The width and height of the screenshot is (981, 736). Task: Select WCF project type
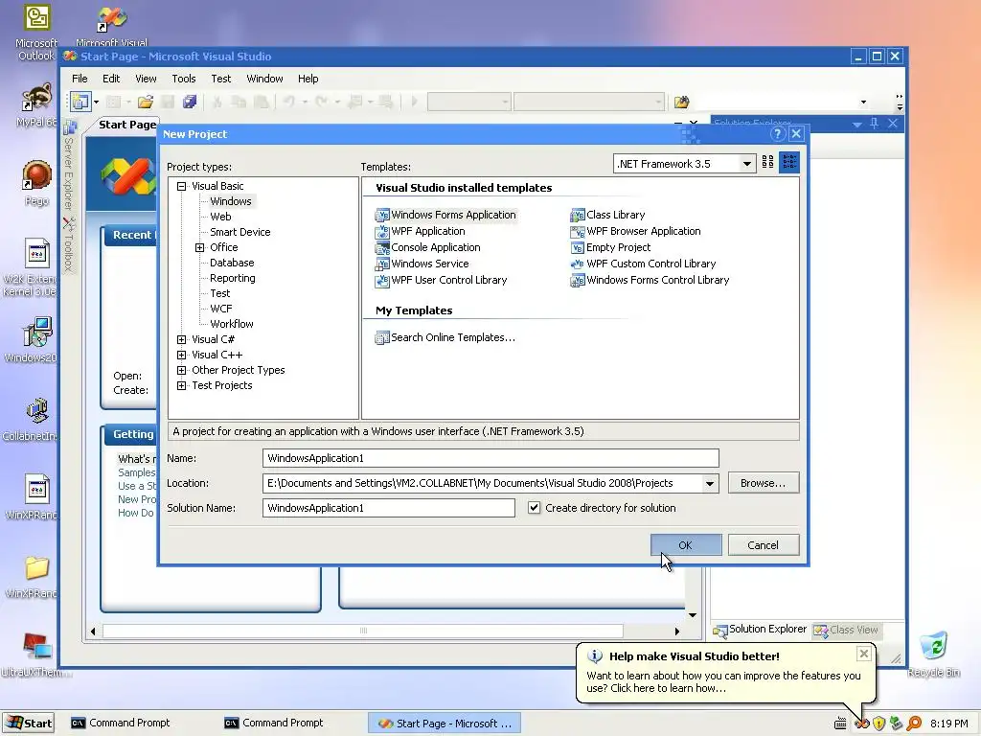(x=221, y=309)
